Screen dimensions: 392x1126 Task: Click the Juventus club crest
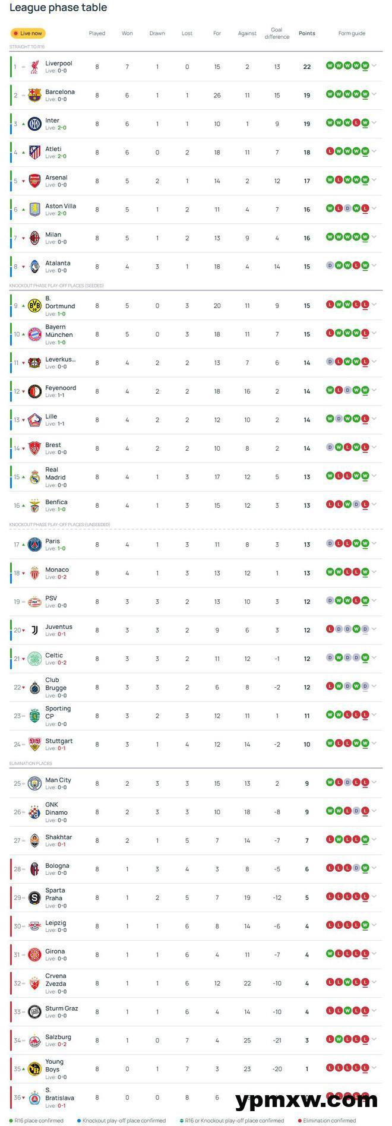tap(34, 630)
